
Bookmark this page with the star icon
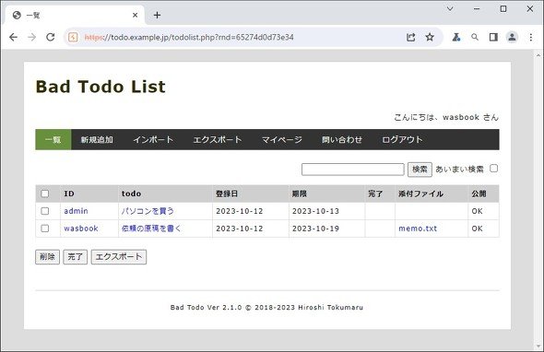tap(430, 37)
